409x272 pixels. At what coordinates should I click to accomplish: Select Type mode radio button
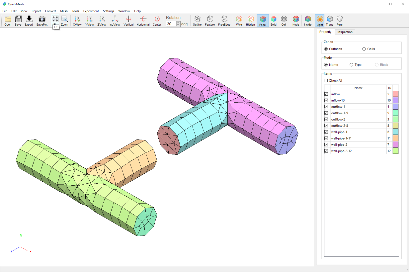click(351, 65)
